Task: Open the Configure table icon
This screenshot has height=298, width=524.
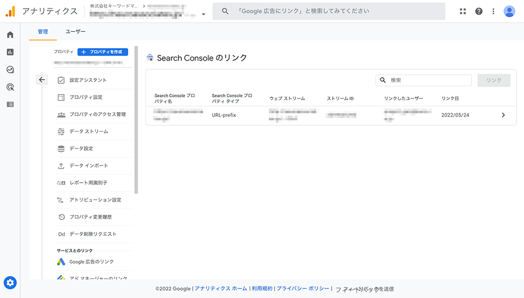Action: [10, 105]
